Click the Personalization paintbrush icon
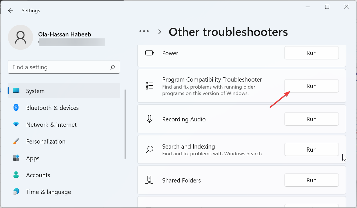The height and width of the screenshot is (208, 357). pyautogui.click(x=16, y=141)
